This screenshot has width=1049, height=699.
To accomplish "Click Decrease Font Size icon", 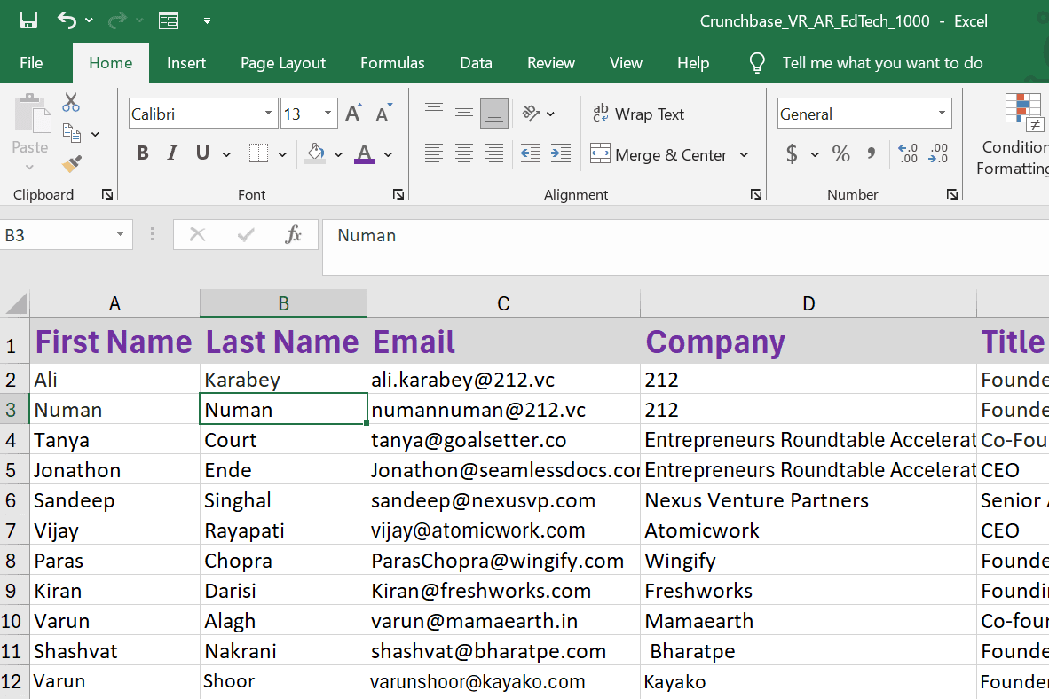I will click(x=383, y=113).
